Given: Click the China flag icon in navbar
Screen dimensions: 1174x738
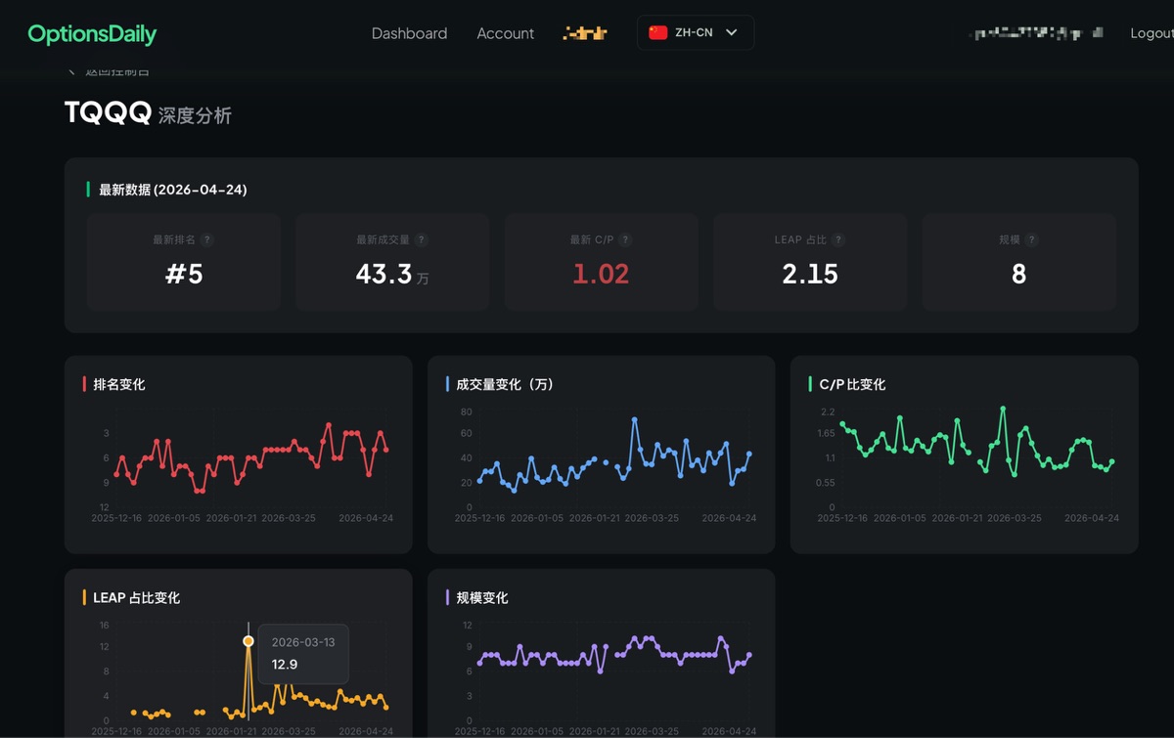Looking at the screenshot, I should [657, 32].
